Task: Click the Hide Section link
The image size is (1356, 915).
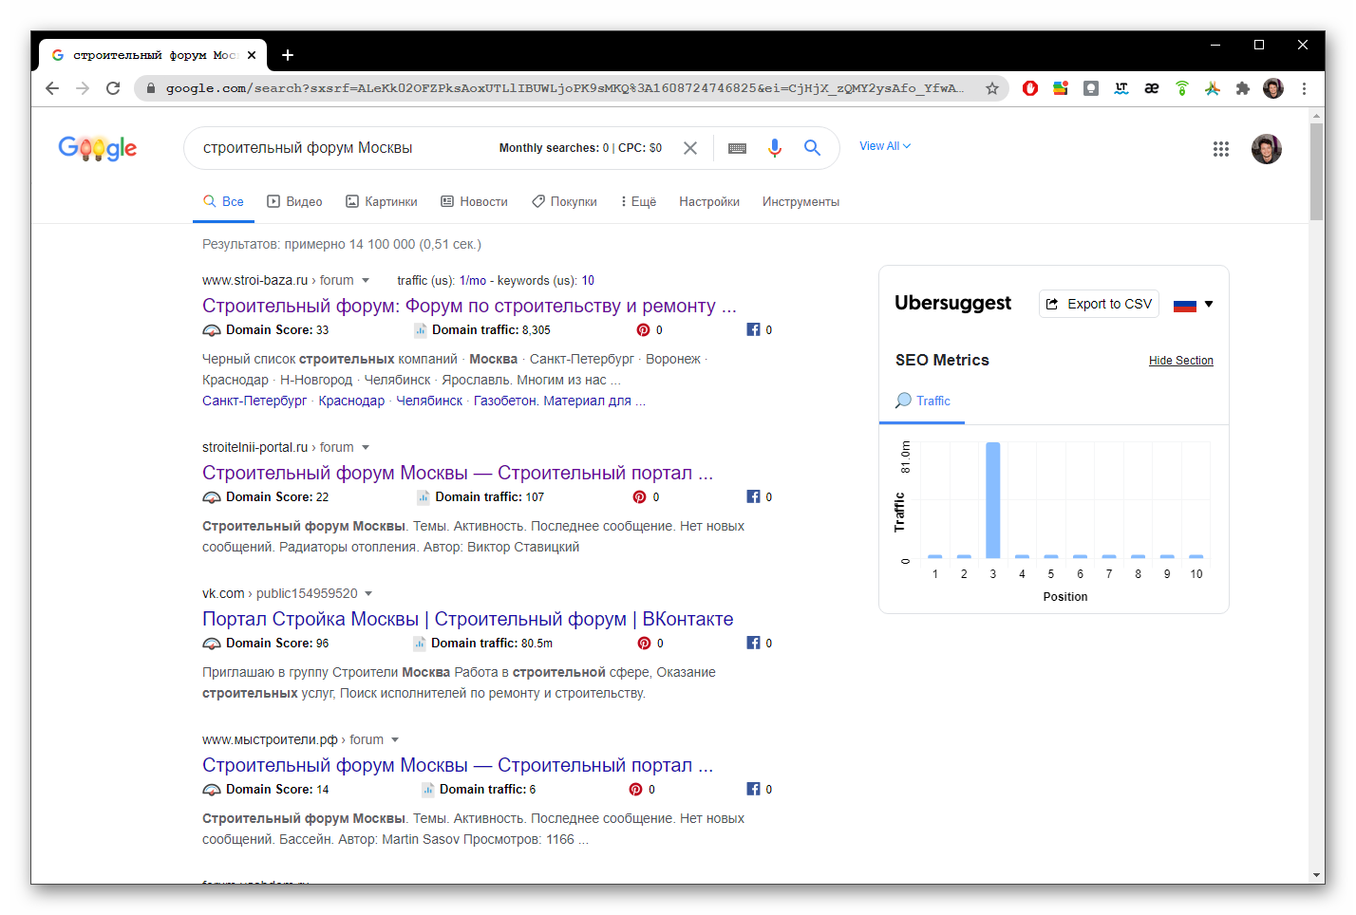Action: coord(1181,361)
